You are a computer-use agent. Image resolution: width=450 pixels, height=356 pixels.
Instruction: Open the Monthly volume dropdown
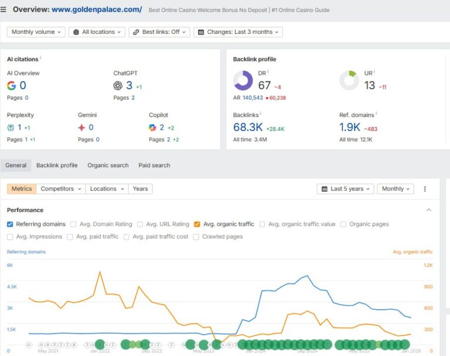pyautogui.click(x=36, y=32)
